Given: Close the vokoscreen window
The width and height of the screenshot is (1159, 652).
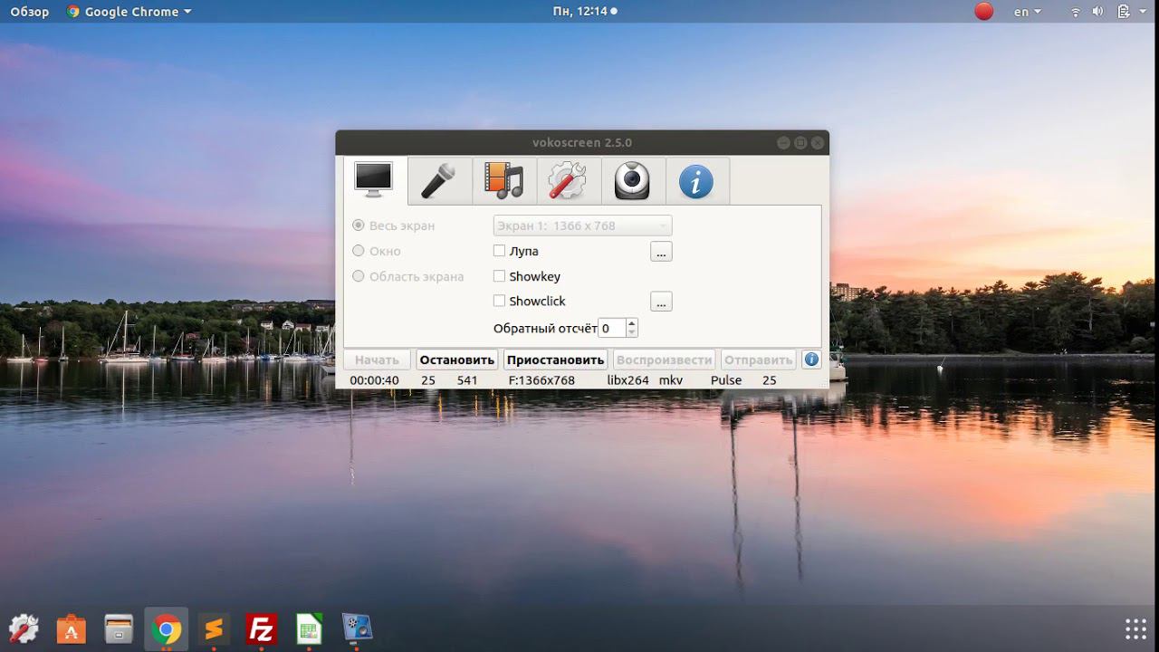Looking at the screenshot, I should coord(818,143).
